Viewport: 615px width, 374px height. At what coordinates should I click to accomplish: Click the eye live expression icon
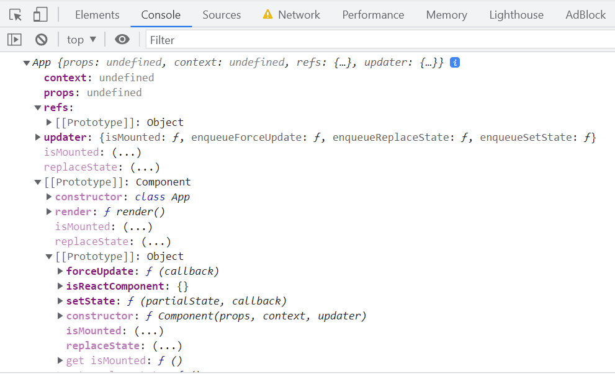point(122,40)
